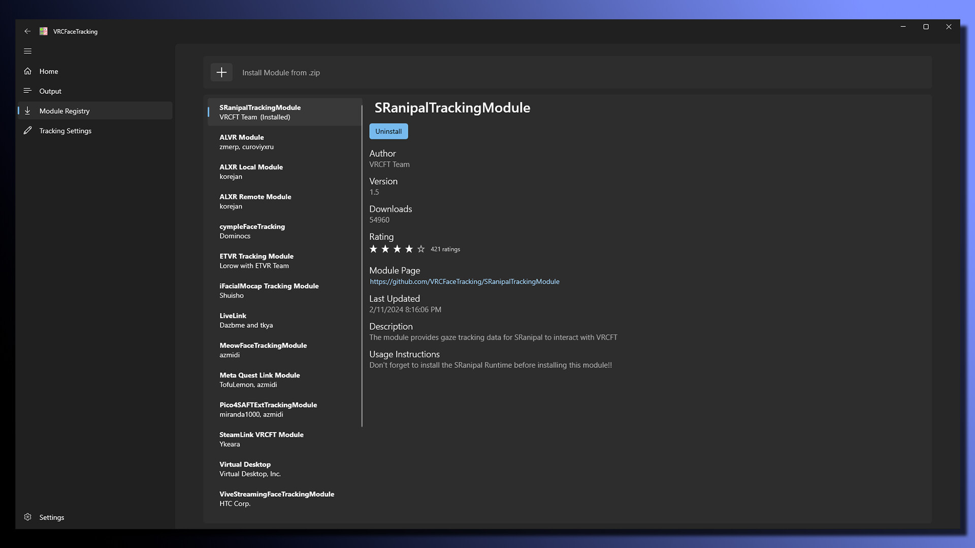Click the empty fifth rating star
The image size is (975, 548).
(x=420, y=249)
